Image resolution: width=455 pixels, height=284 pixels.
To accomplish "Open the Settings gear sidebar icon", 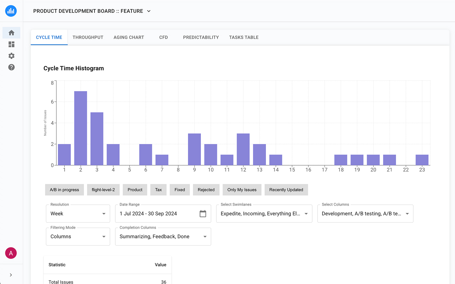I will point(11,56).
